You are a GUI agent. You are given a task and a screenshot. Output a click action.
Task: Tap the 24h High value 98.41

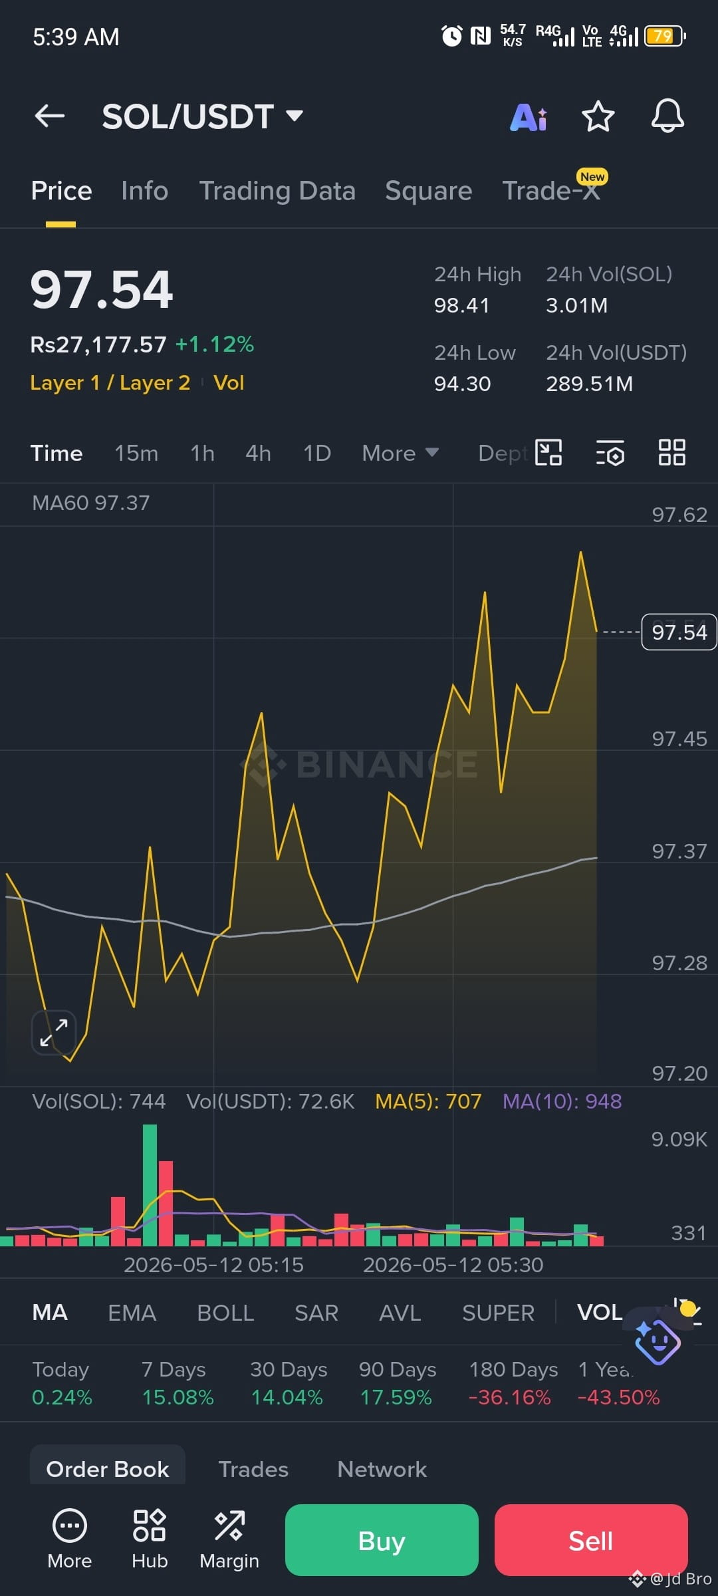[461, 305]
